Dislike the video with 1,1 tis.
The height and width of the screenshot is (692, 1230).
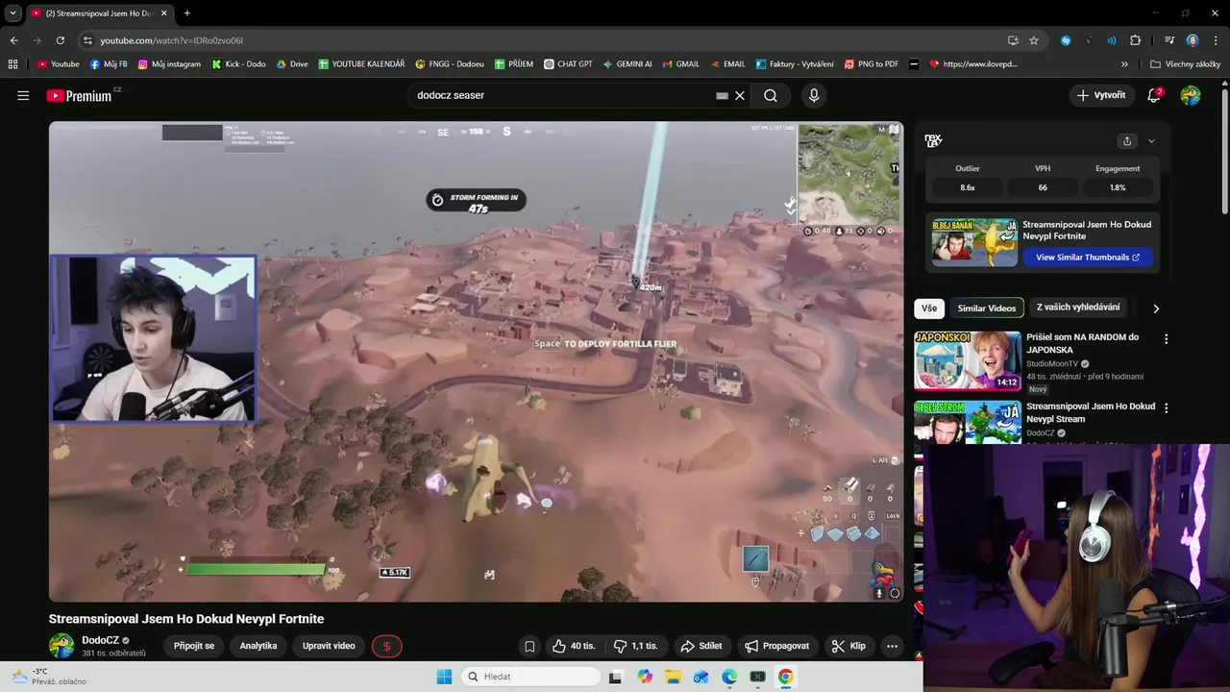pyautogui.click(x=636, y=646)
